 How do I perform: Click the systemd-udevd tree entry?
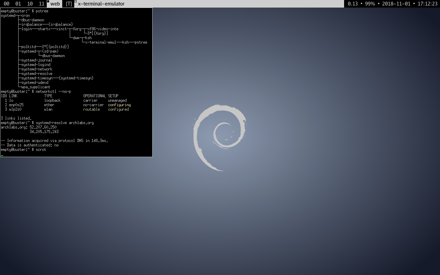(35, 82)
